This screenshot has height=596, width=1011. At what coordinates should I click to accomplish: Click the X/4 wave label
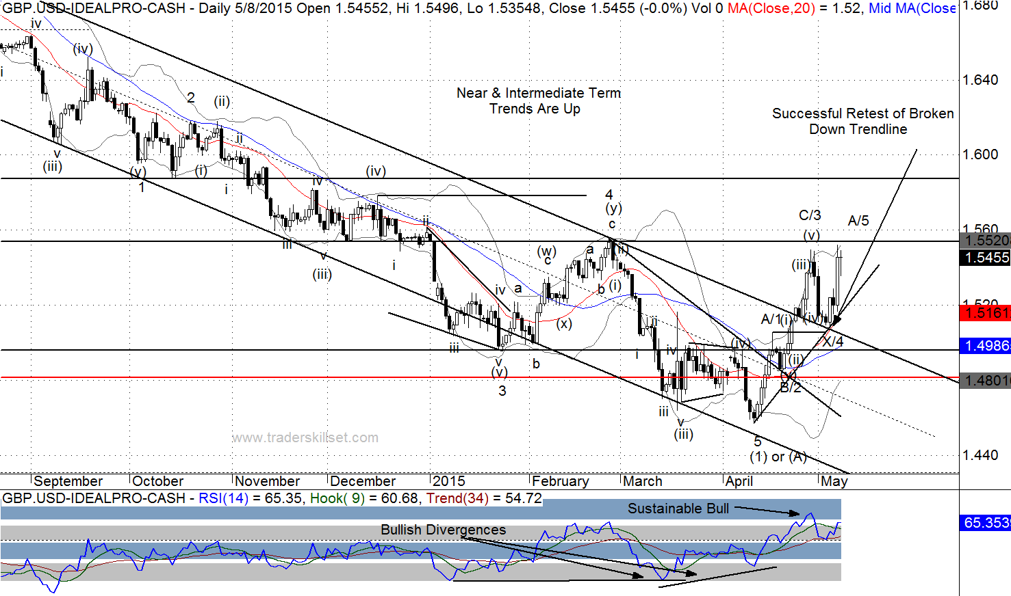tap(833, 341)
